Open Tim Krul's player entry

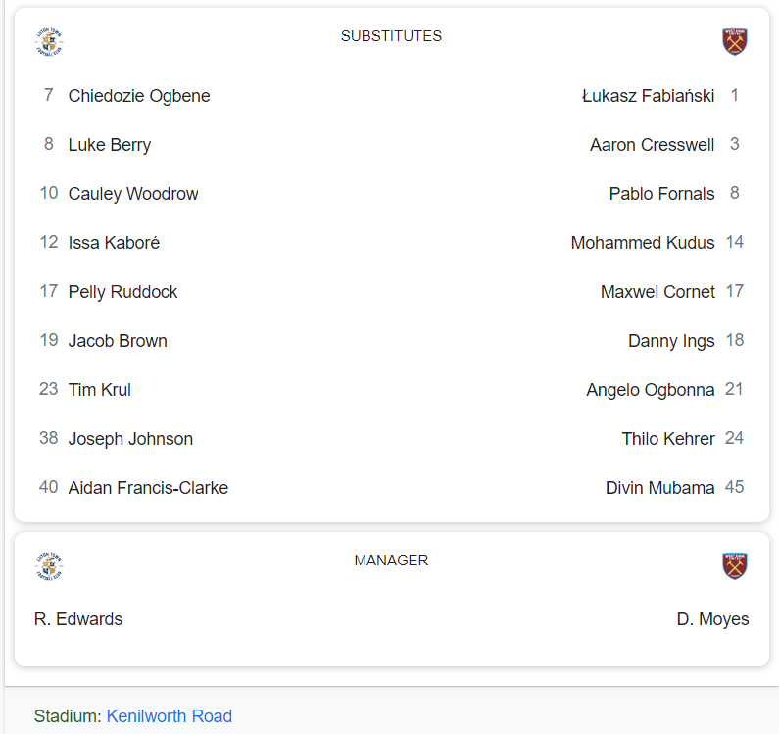[x=99, y=390]
